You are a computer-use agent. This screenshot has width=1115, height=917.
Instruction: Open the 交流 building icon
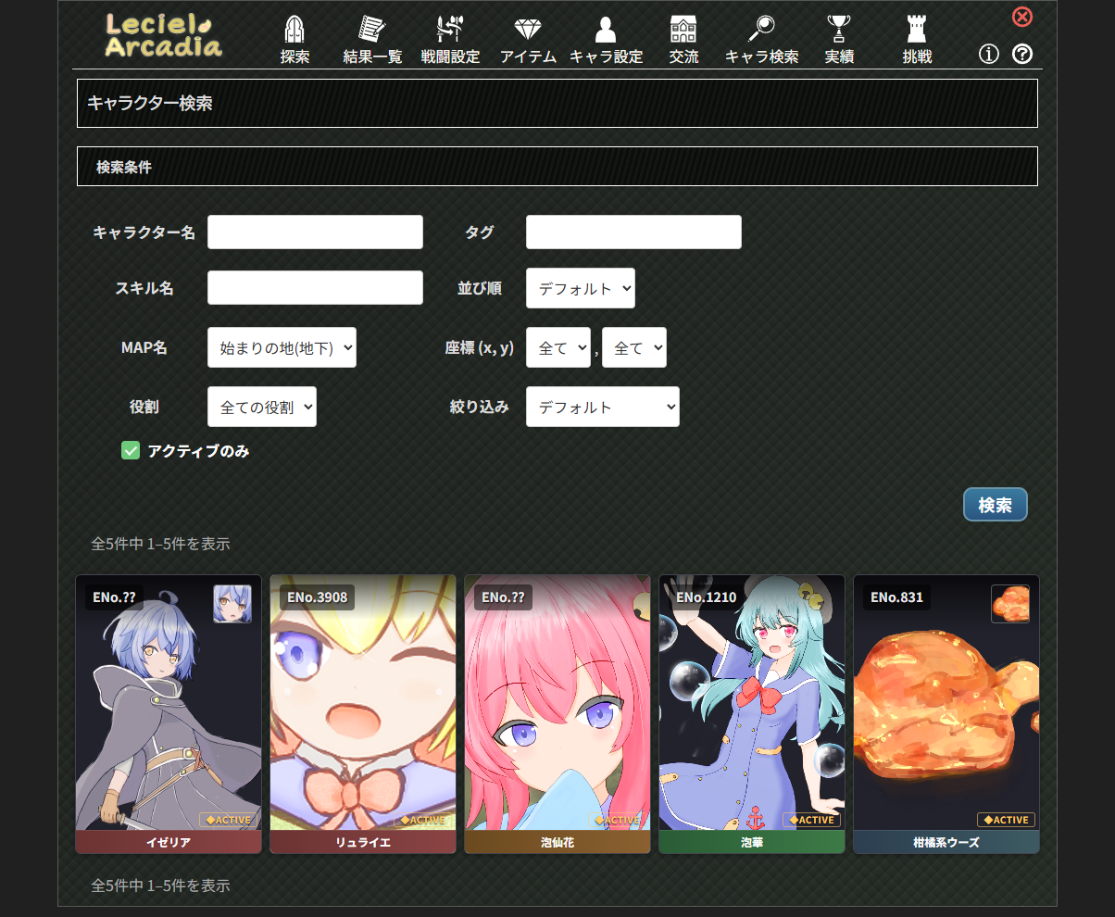tap(683, 31)
